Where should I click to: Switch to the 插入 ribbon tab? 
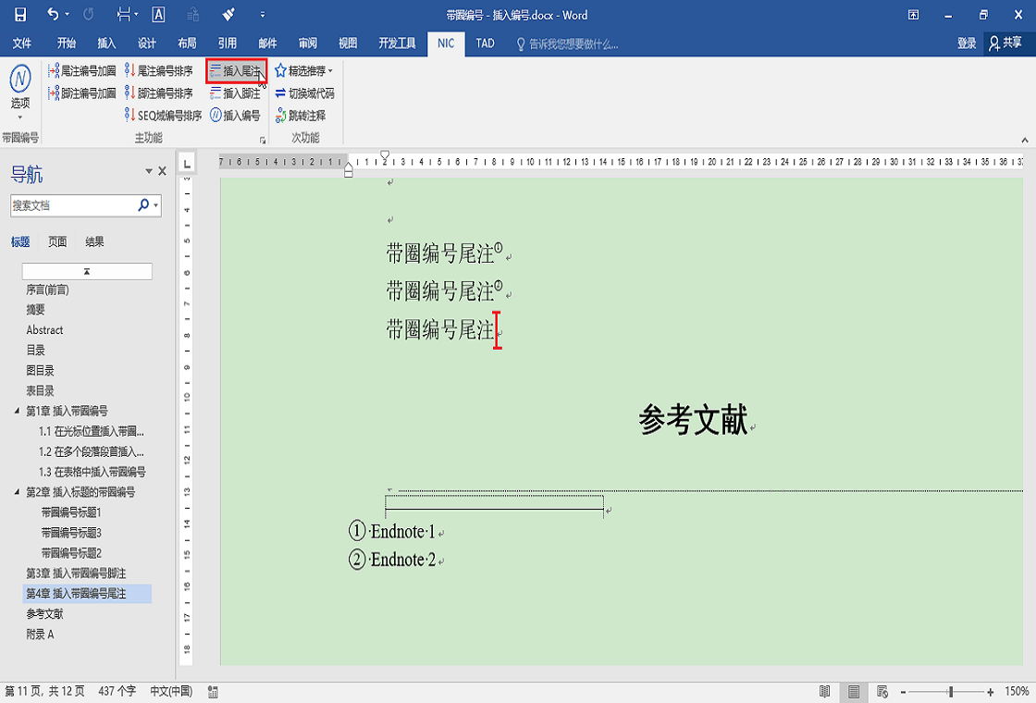coord(106,43)
